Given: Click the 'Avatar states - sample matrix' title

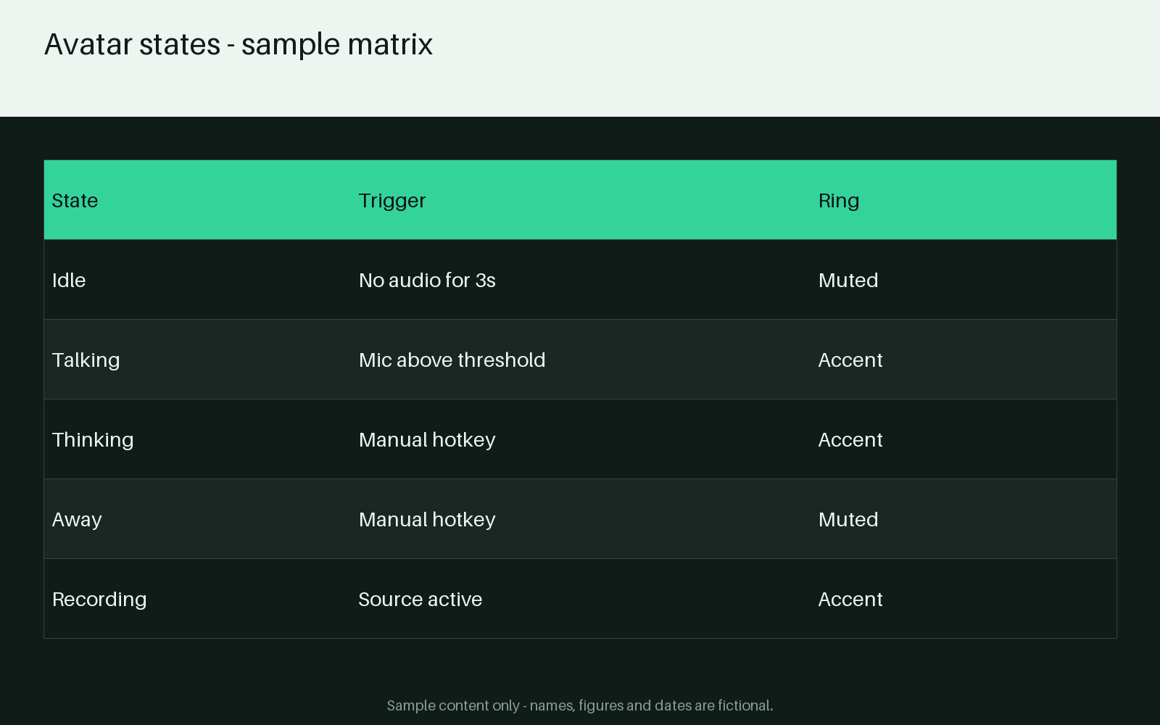Looking at the screenshot, I should click(239, 44).
